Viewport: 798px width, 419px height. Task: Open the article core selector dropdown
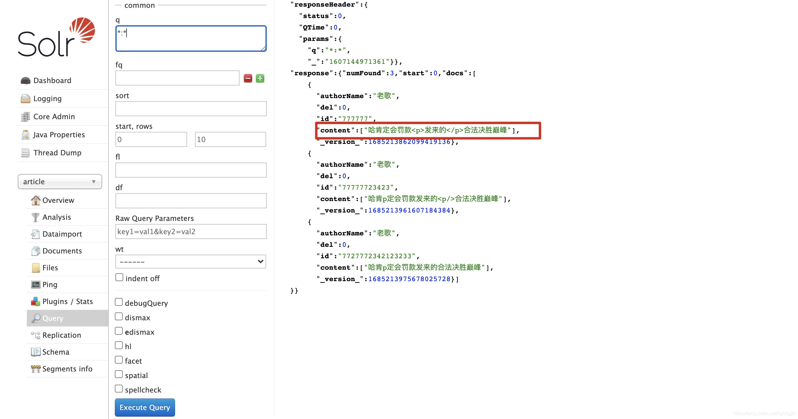(x=60, y=182)
